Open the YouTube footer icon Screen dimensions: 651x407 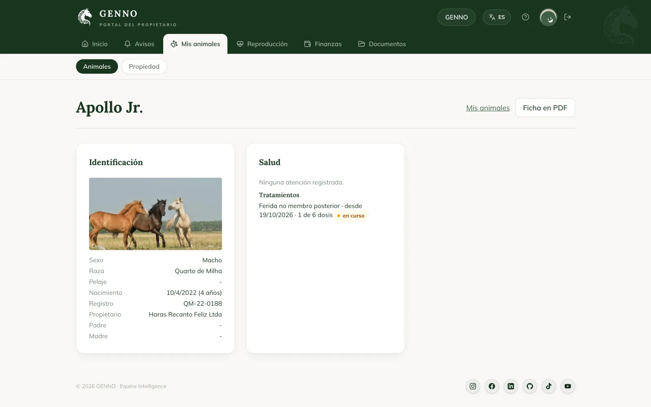[568, 386]
